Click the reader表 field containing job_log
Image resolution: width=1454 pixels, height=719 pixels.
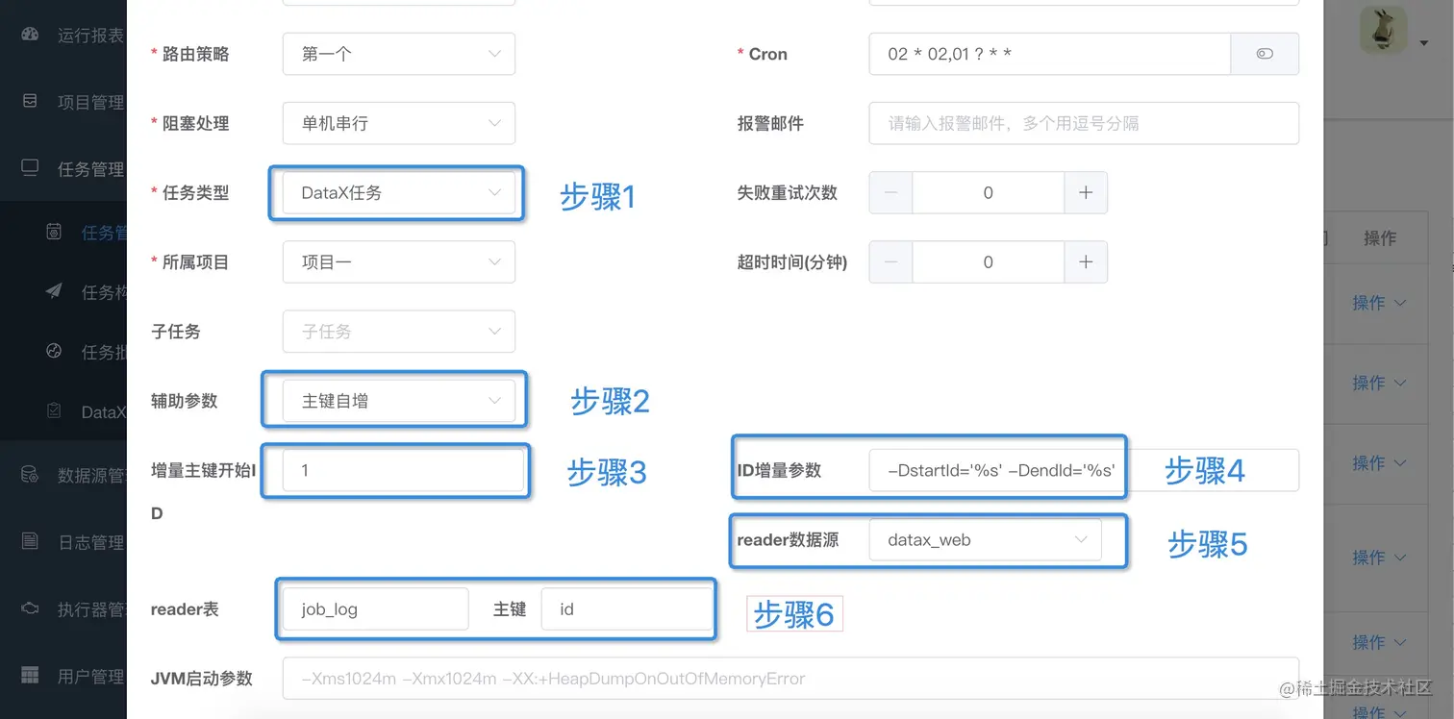pyautogui.click(x=375, y=608)
